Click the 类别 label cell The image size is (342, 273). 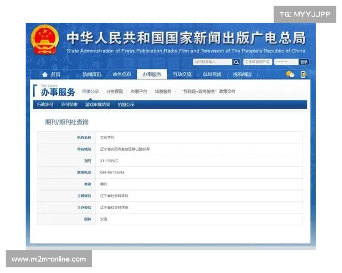coord(67,184)
